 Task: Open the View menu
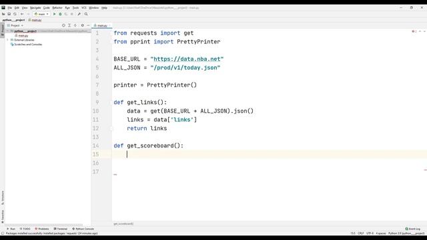(x=25, y=8)
